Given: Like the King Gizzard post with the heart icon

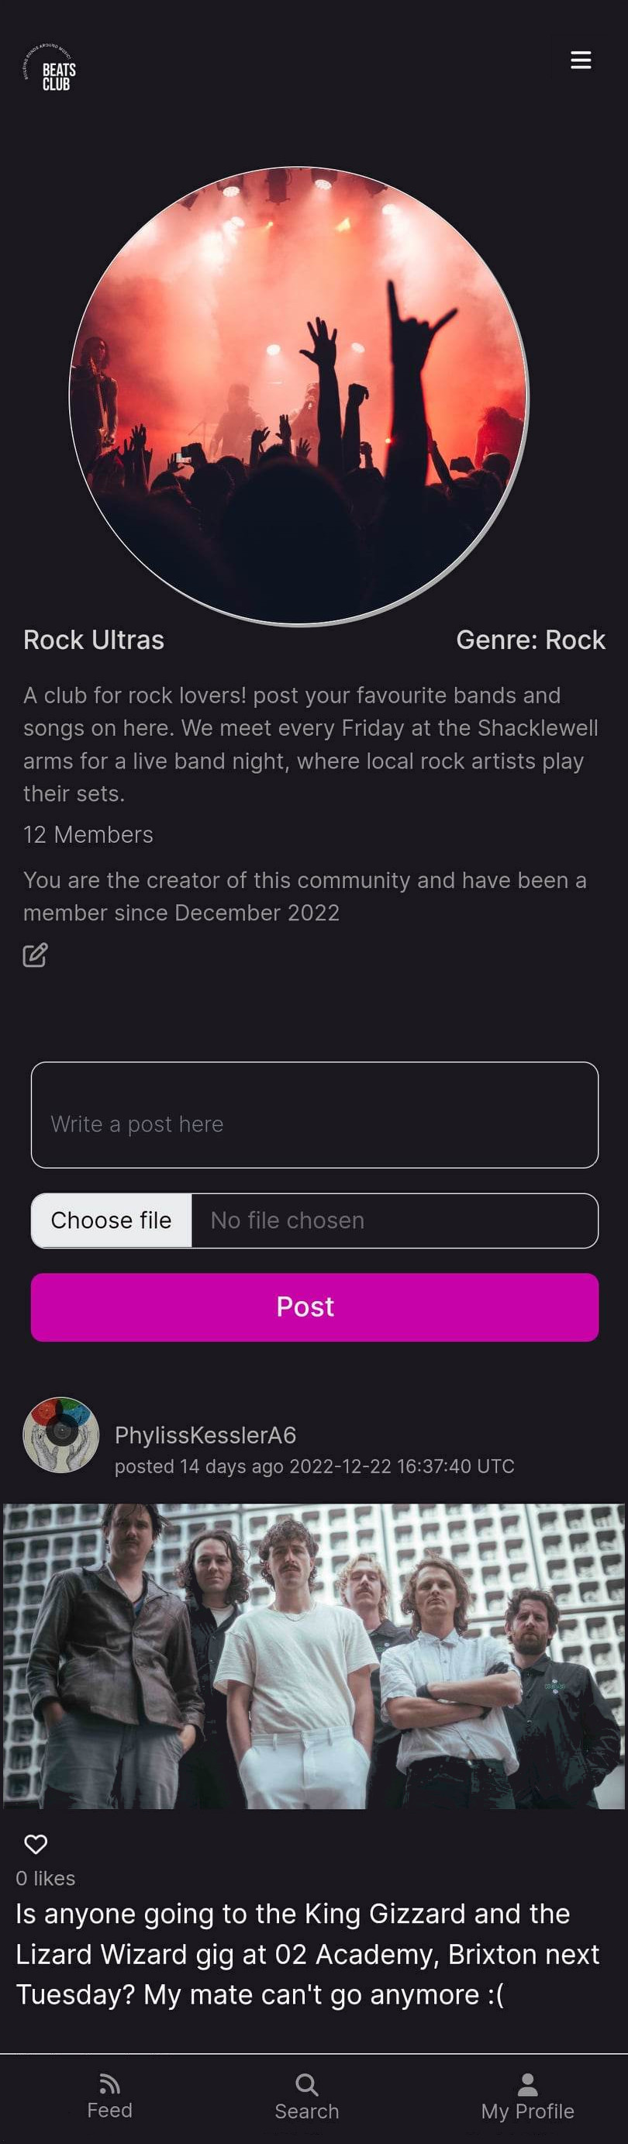Looking at the screenshot, I should tap(36, 1844).
